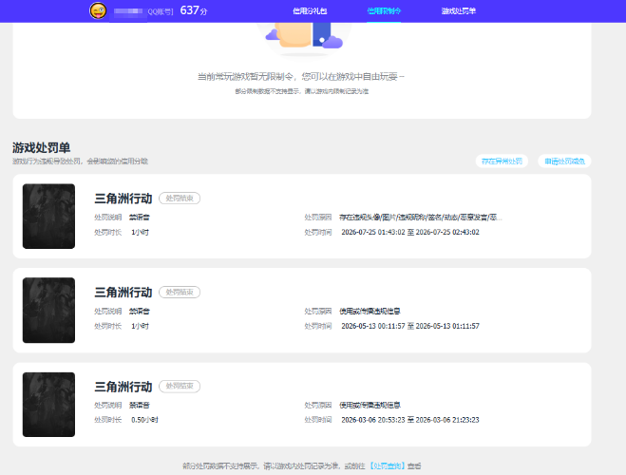This screenshot has width=626, height=475.
Task: Click the 637分 credit score
Action: (x=194, y=10)
